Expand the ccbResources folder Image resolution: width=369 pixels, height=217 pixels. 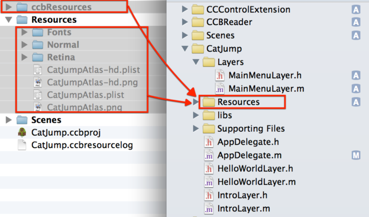point(9,8)
